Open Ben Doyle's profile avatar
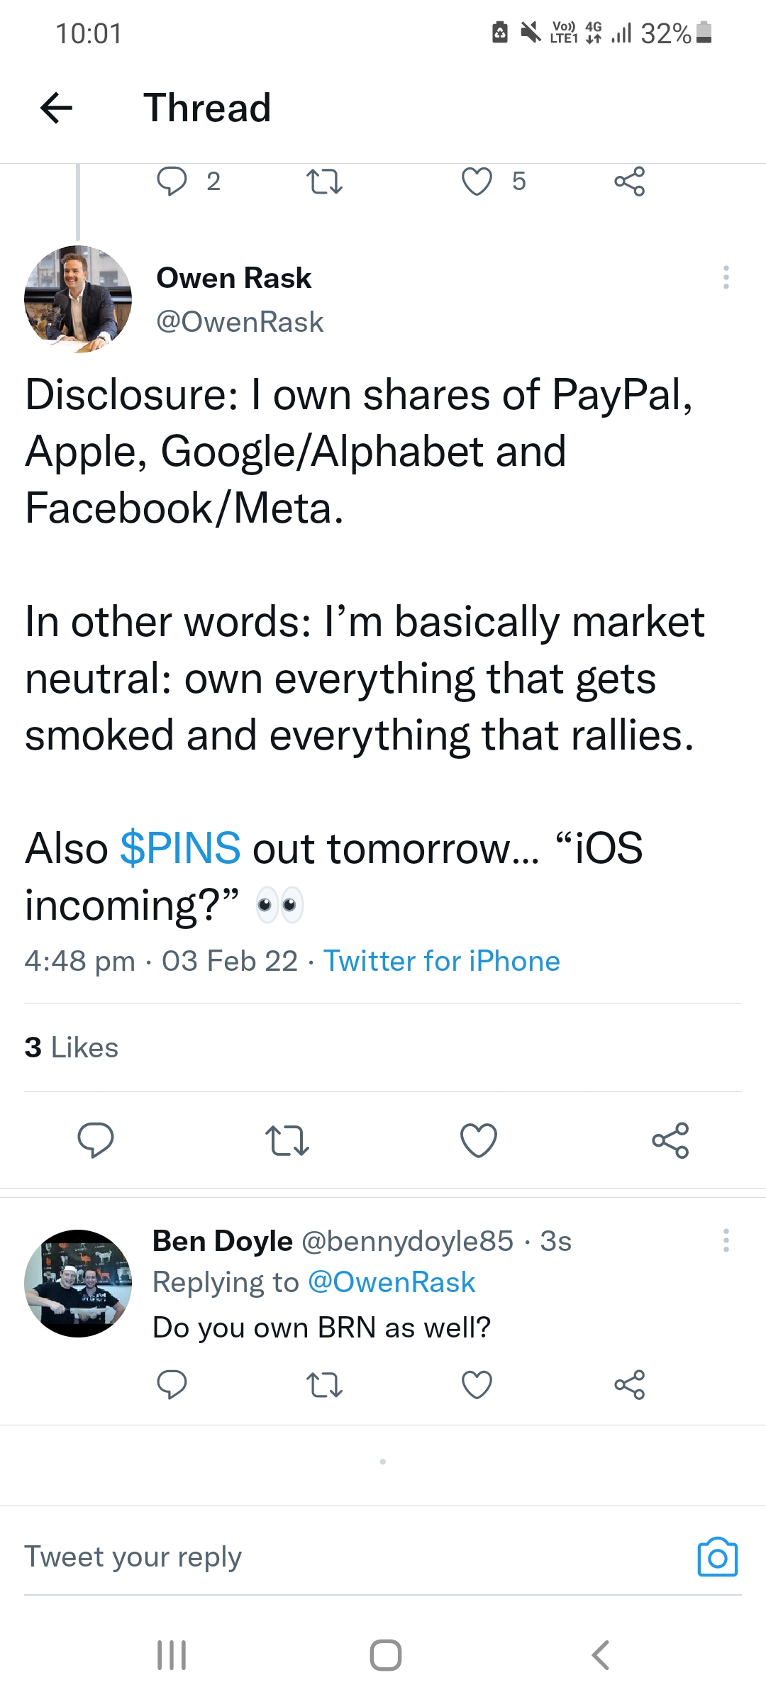The image size is (766, 1702). tap(78, 1284)
